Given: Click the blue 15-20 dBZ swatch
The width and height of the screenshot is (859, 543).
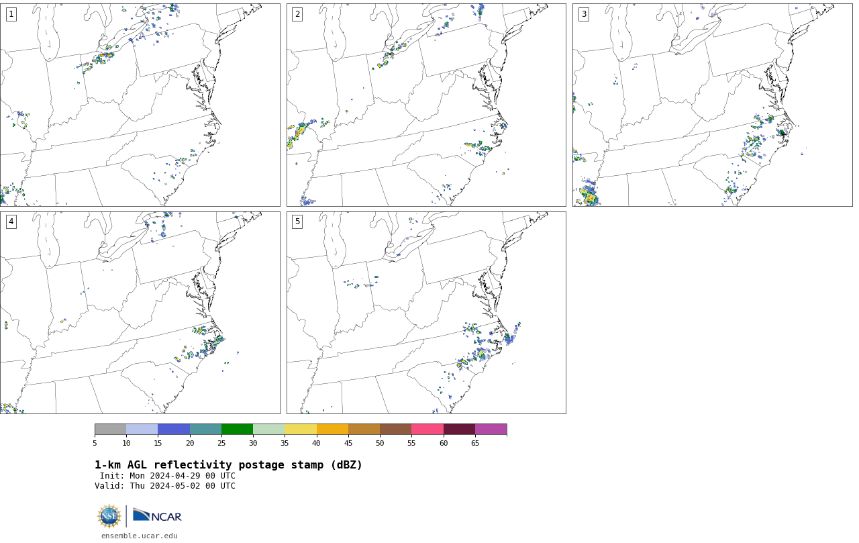Looking at the screenshot, I should [x=174, y=430].
